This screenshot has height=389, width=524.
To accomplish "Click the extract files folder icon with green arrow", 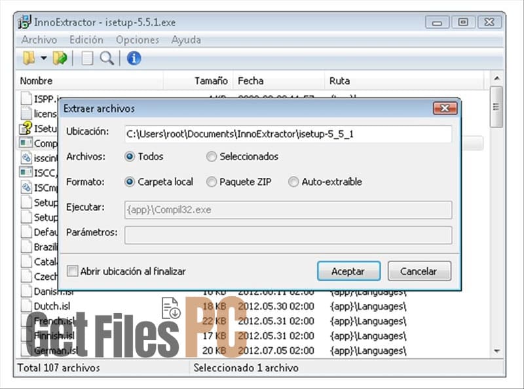I will (60, 58).
